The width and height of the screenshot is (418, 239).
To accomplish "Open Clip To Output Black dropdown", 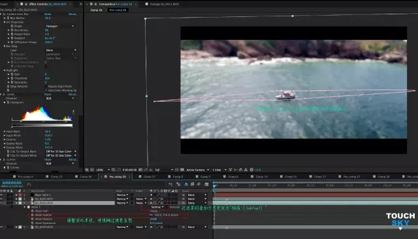I will 61,151.
